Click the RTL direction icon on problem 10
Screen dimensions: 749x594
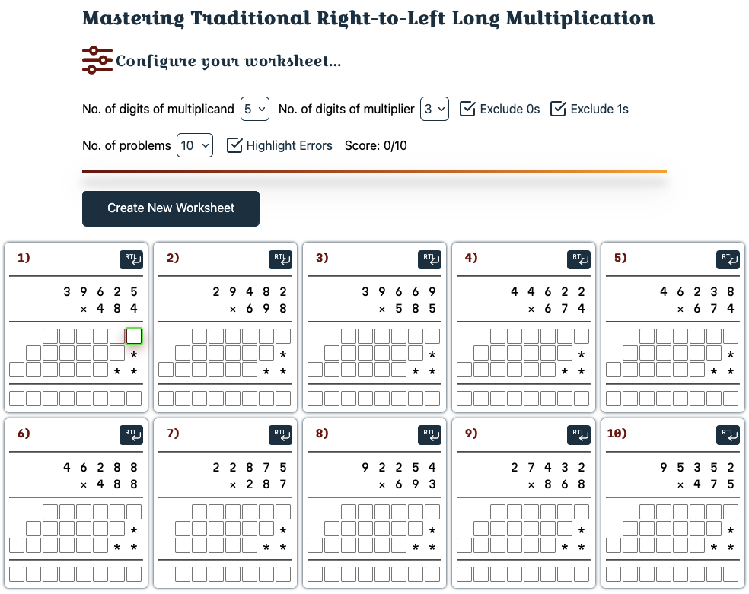[728, 435]
